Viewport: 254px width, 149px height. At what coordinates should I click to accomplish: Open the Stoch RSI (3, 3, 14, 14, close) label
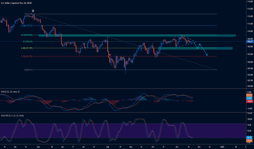[x=12, y=115]
